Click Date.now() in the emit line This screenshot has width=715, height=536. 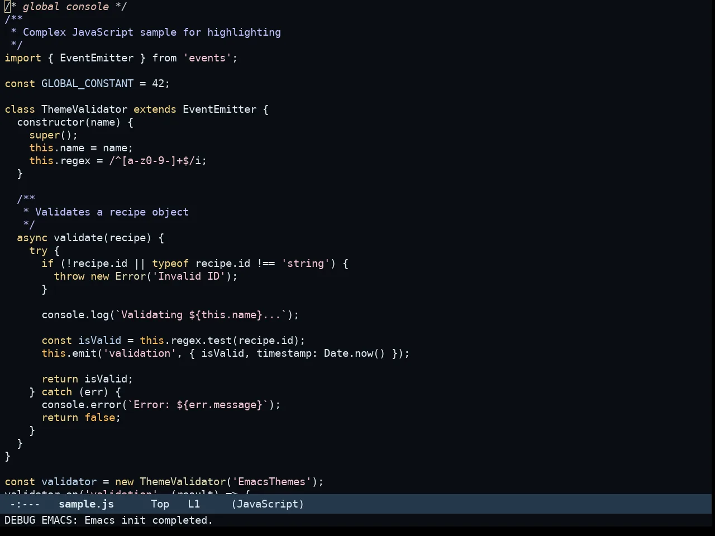[355, 353]
